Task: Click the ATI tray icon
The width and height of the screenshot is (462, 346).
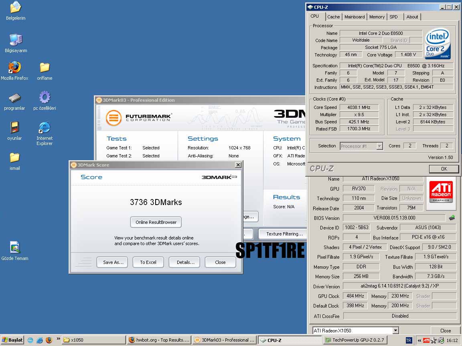Action: pyautogui.click(x=426, y=340)
